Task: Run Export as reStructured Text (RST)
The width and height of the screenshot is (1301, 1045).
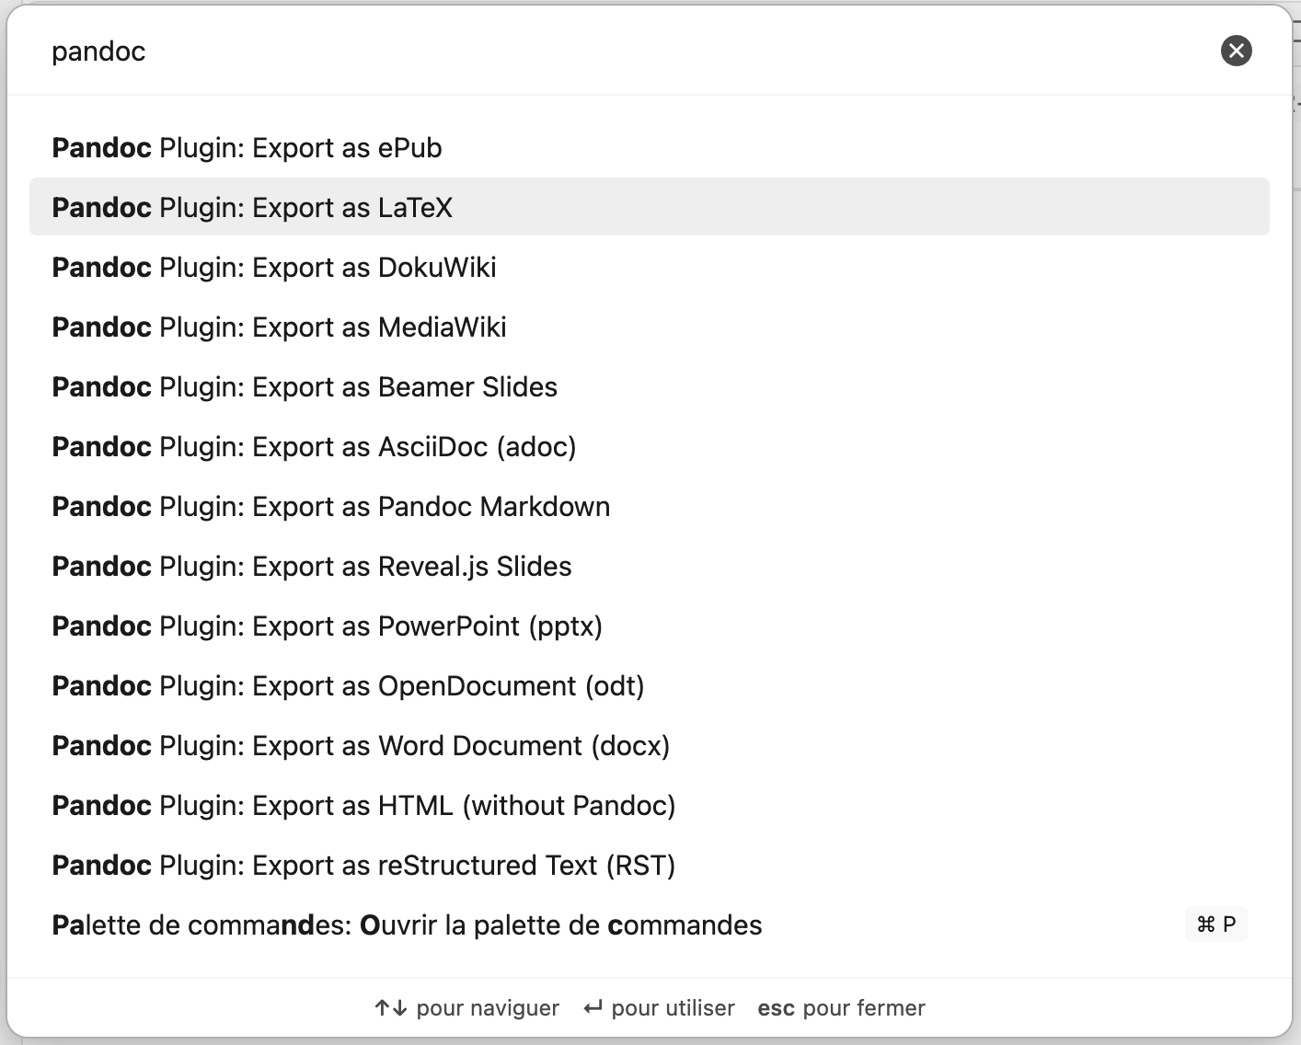Action: coord(363,866)
